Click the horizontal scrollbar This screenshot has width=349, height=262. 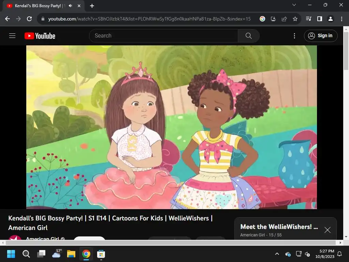point(170,243)
